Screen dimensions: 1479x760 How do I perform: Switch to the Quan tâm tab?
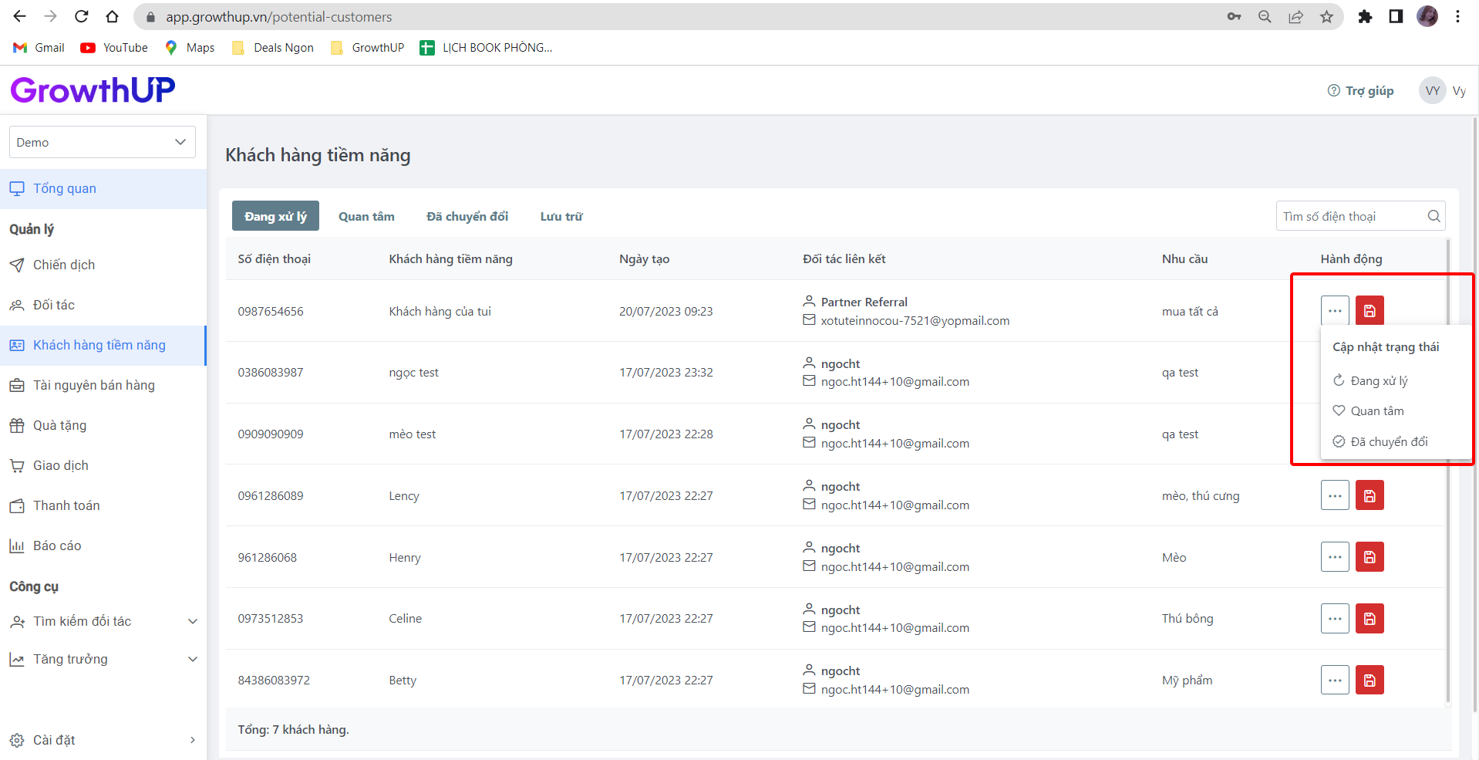pyautogui.click(x=366, y=217)
